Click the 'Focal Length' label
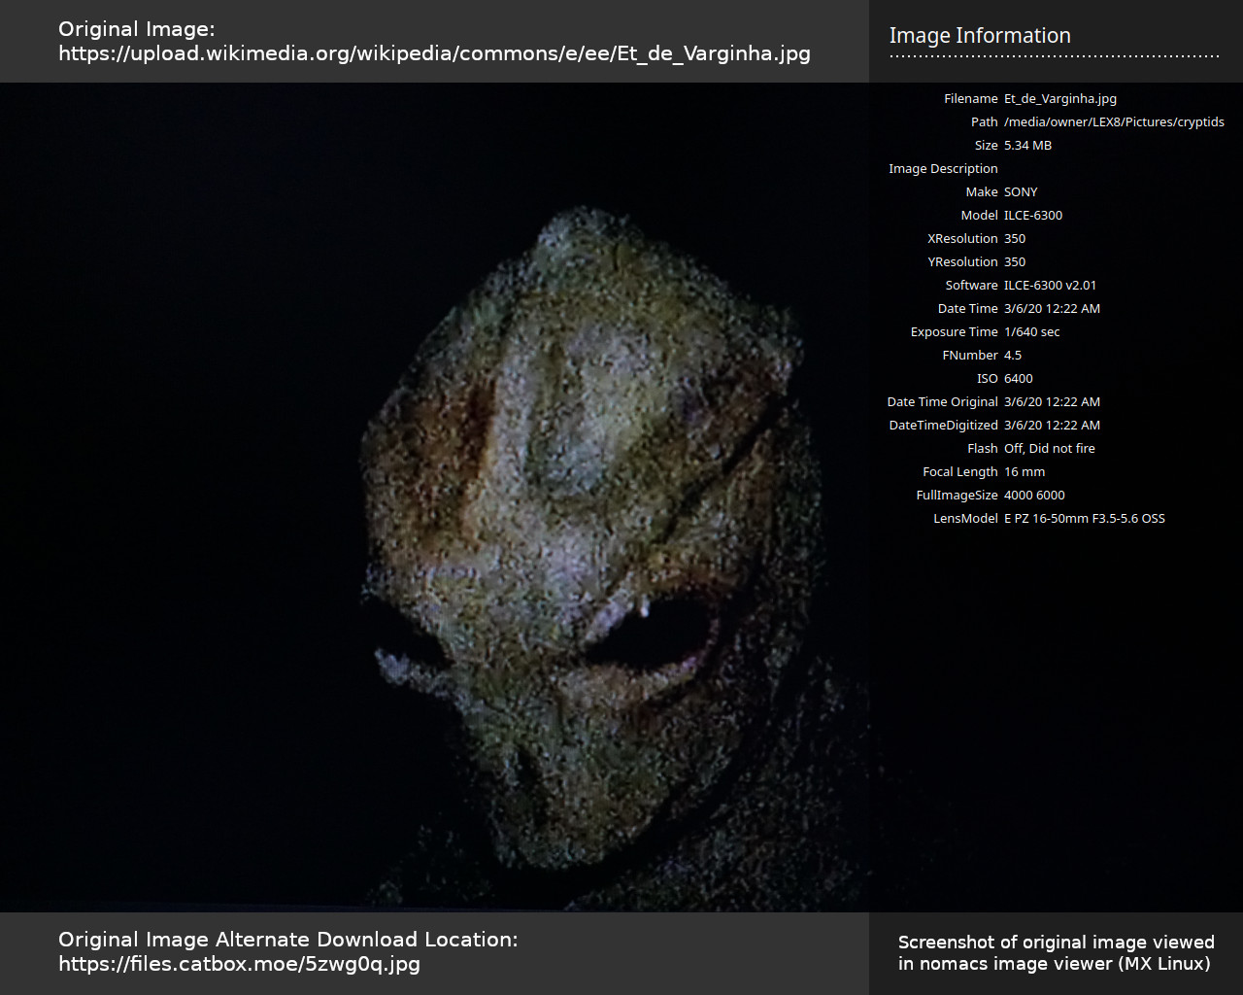This screenshot has height=995, width=1243. [960, 472]
